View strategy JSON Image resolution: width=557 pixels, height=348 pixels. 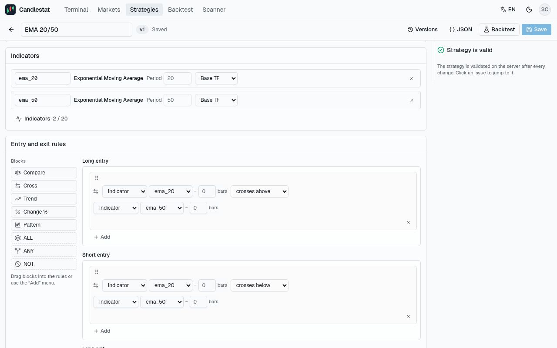coord(460,30)
